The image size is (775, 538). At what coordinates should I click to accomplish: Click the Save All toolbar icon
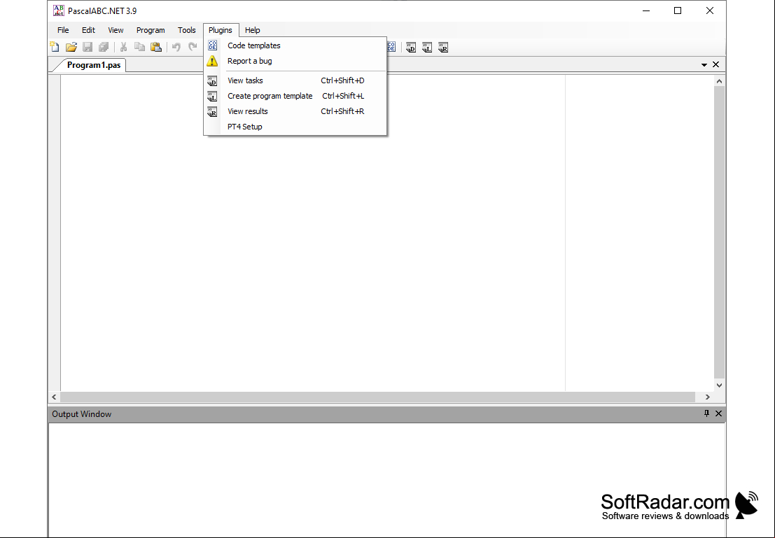(104, 47)
